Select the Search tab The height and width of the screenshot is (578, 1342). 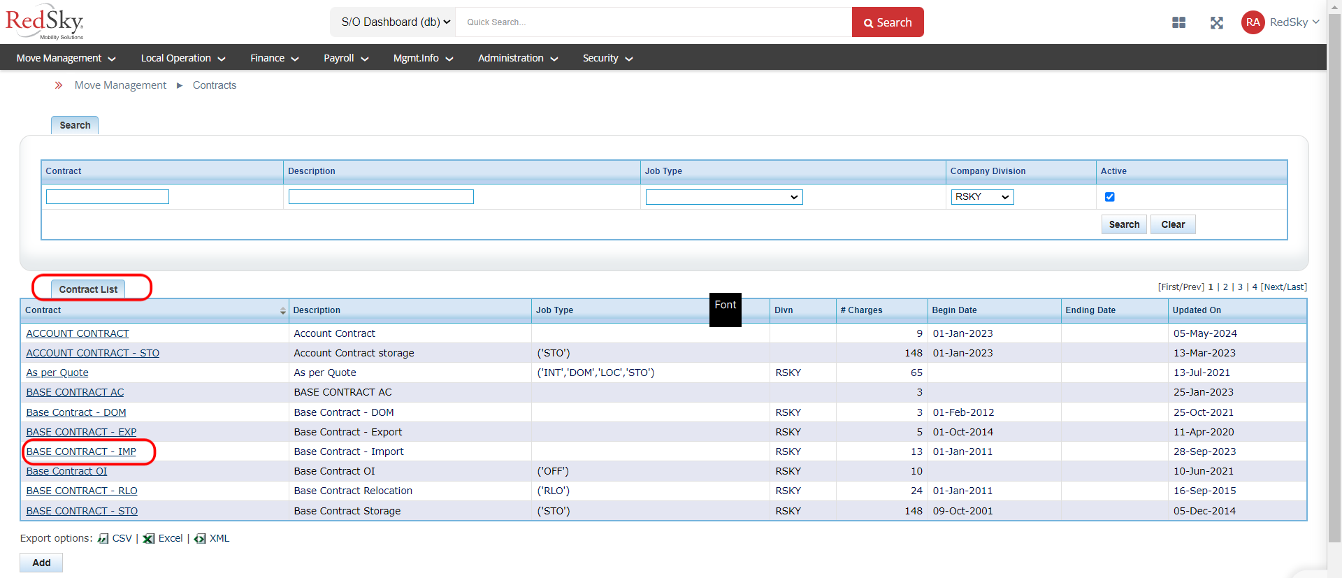[x=75, y=125]
